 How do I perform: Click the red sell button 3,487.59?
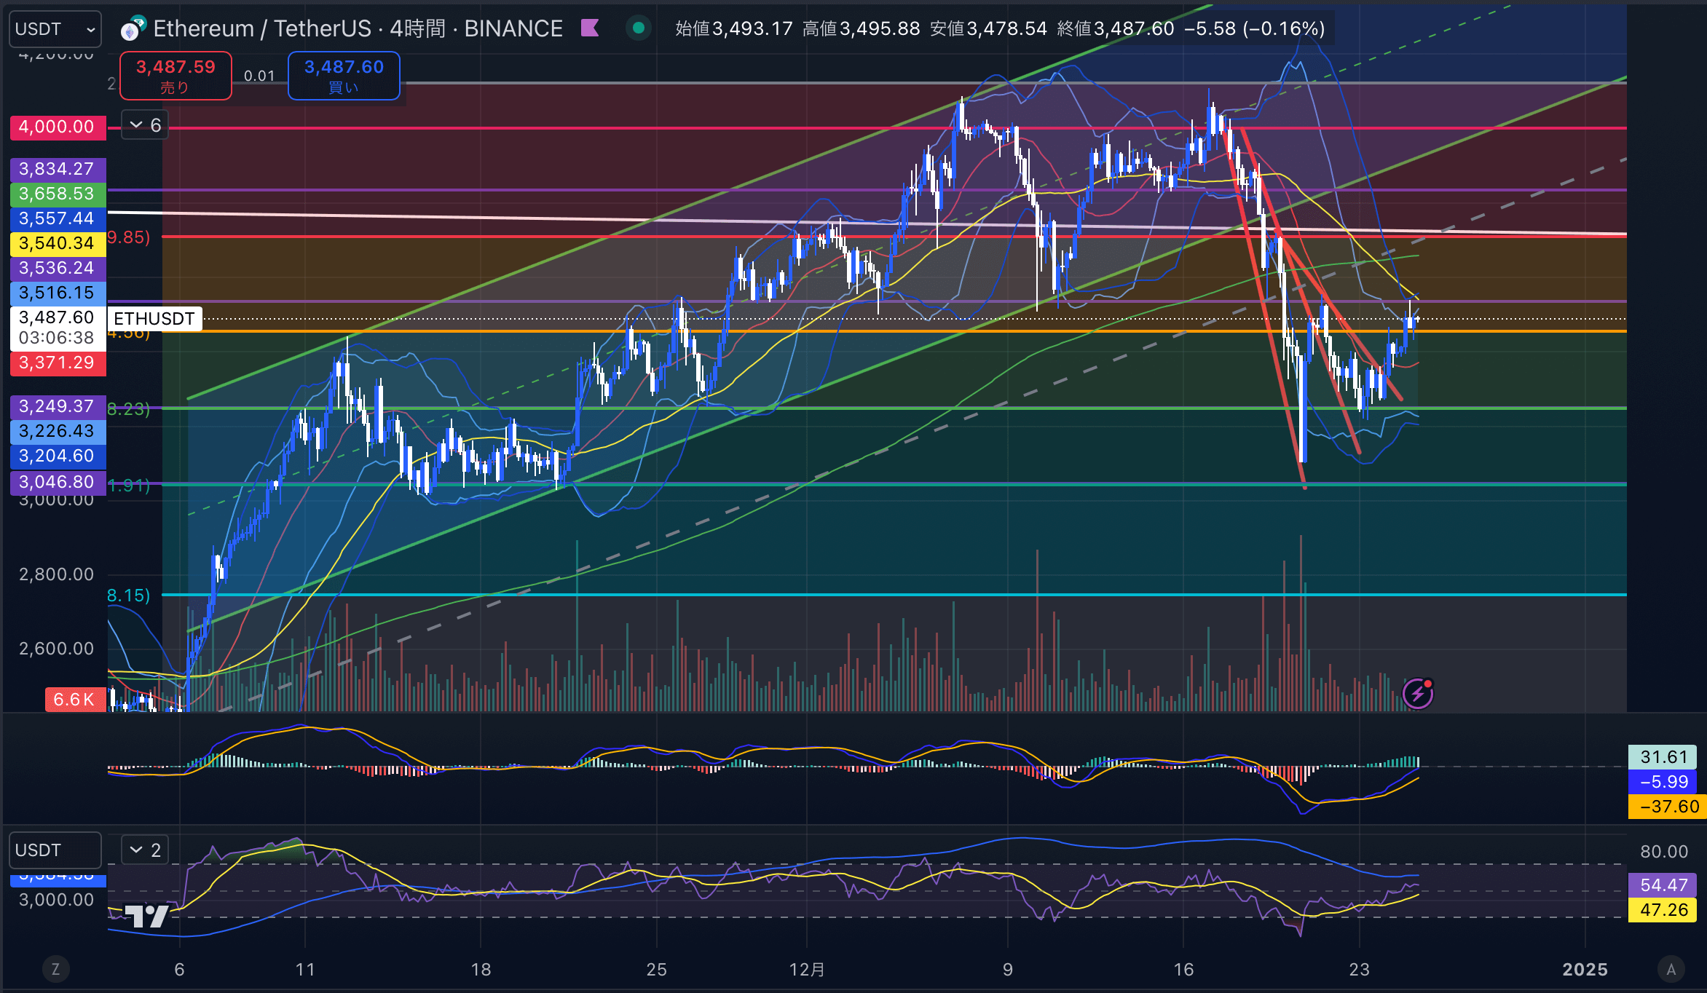tap(176, 76)
